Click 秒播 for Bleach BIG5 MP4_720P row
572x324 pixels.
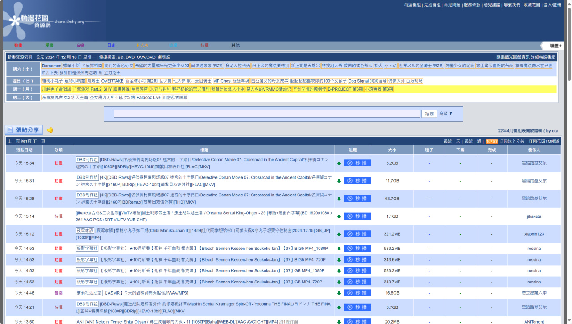click(x=357, y=260)
